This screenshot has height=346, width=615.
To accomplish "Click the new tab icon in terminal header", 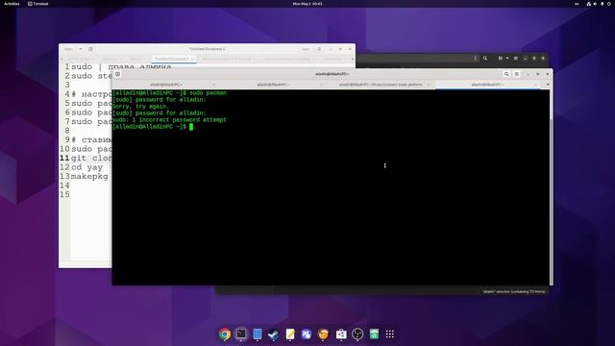I will [x=117, y=74].
